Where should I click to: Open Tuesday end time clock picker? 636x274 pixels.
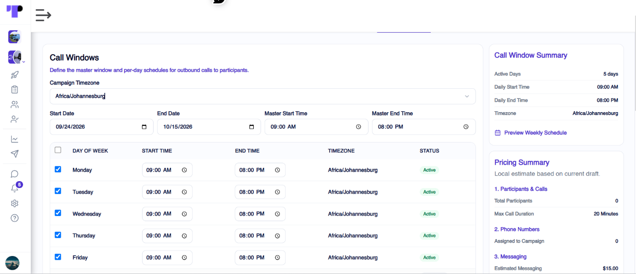pos(277,192)
